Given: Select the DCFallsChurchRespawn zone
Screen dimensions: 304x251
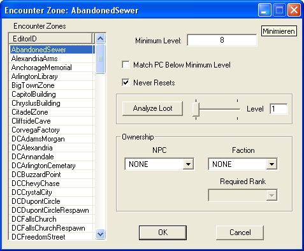Looking at the screenshot, I should [52, 228].
